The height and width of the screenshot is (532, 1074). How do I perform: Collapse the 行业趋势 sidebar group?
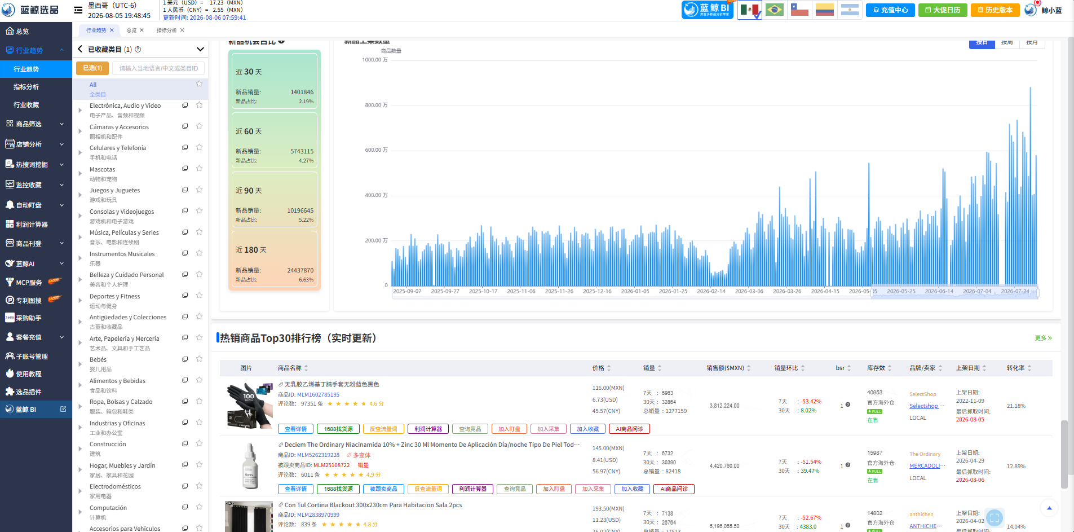coord(61,50)
